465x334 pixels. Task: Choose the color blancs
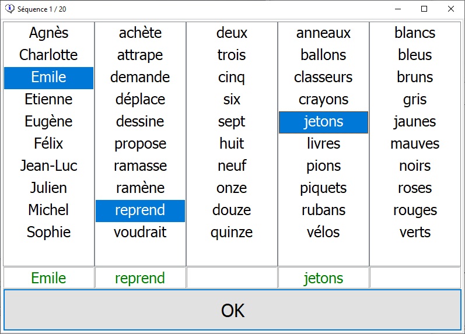click(415, 33)
